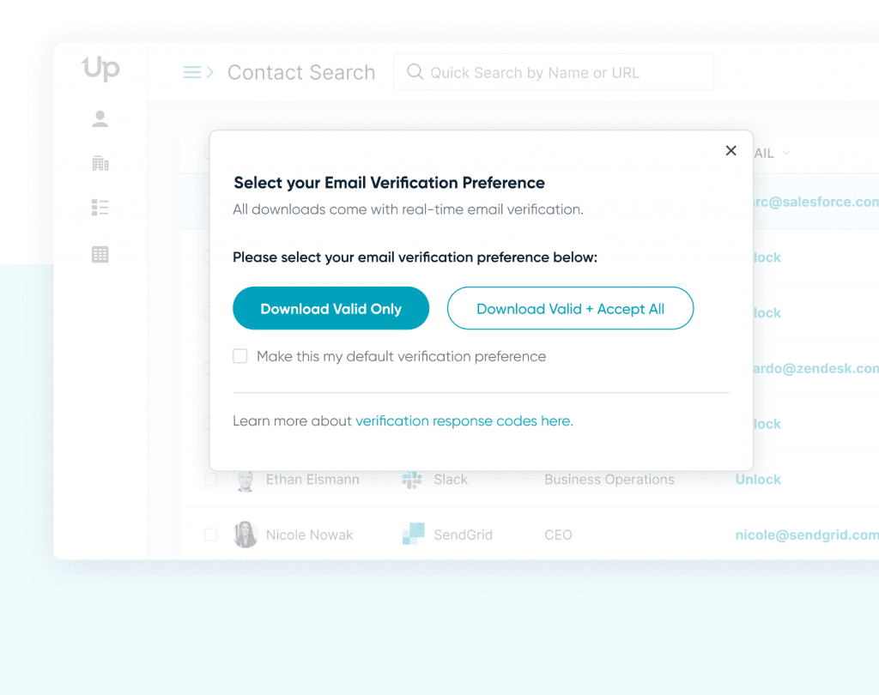Click the Slack company logo beside Ethan Eismann
This screenshot has height=695, width=879.
tap(411, 480)
